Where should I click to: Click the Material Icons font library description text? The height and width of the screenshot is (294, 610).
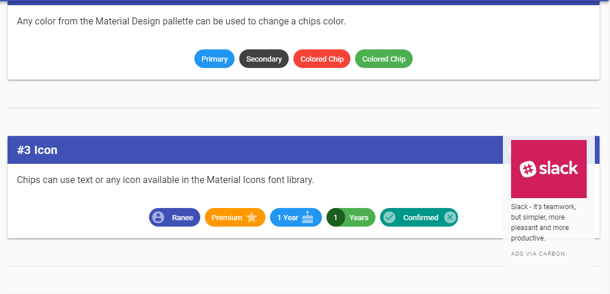coord(165,180)
